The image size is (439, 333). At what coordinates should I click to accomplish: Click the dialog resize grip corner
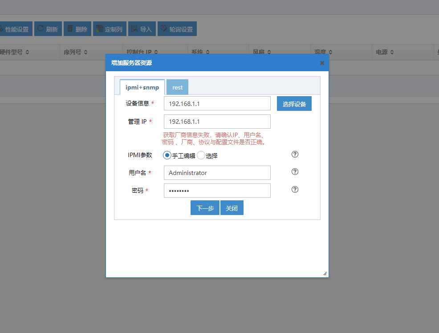coord(325,273)
